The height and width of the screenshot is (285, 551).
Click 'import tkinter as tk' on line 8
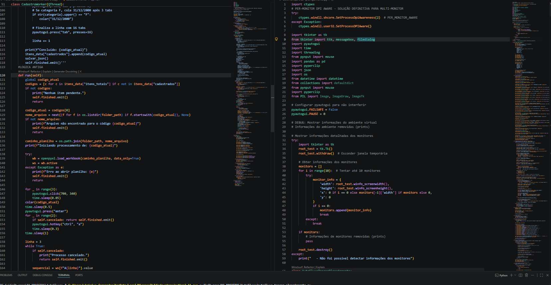tap(309, 35)
